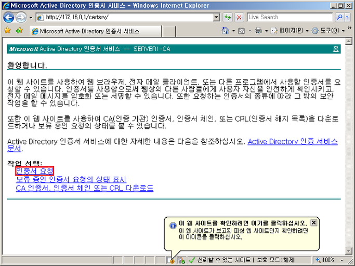The image size is (355, 266).
Task: Expand the zoom level dropdown arrow
Action: coord(342,260)
